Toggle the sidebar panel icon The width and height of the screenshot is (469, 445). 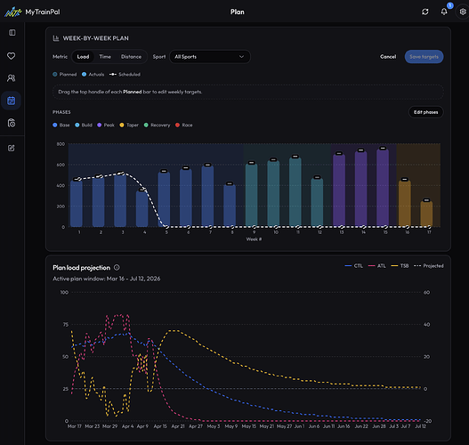(12, 33)
